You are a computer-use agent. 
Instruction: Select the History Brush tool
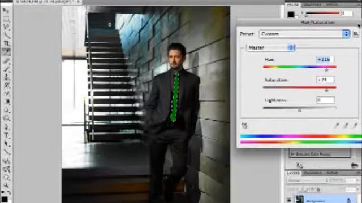(x=6, y=86)
